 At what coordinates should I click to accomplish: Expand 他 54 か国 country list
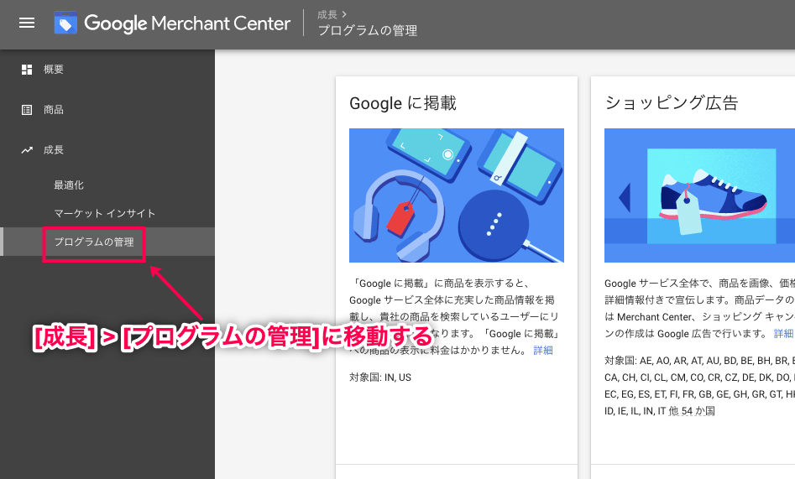[x=692, y=411]
